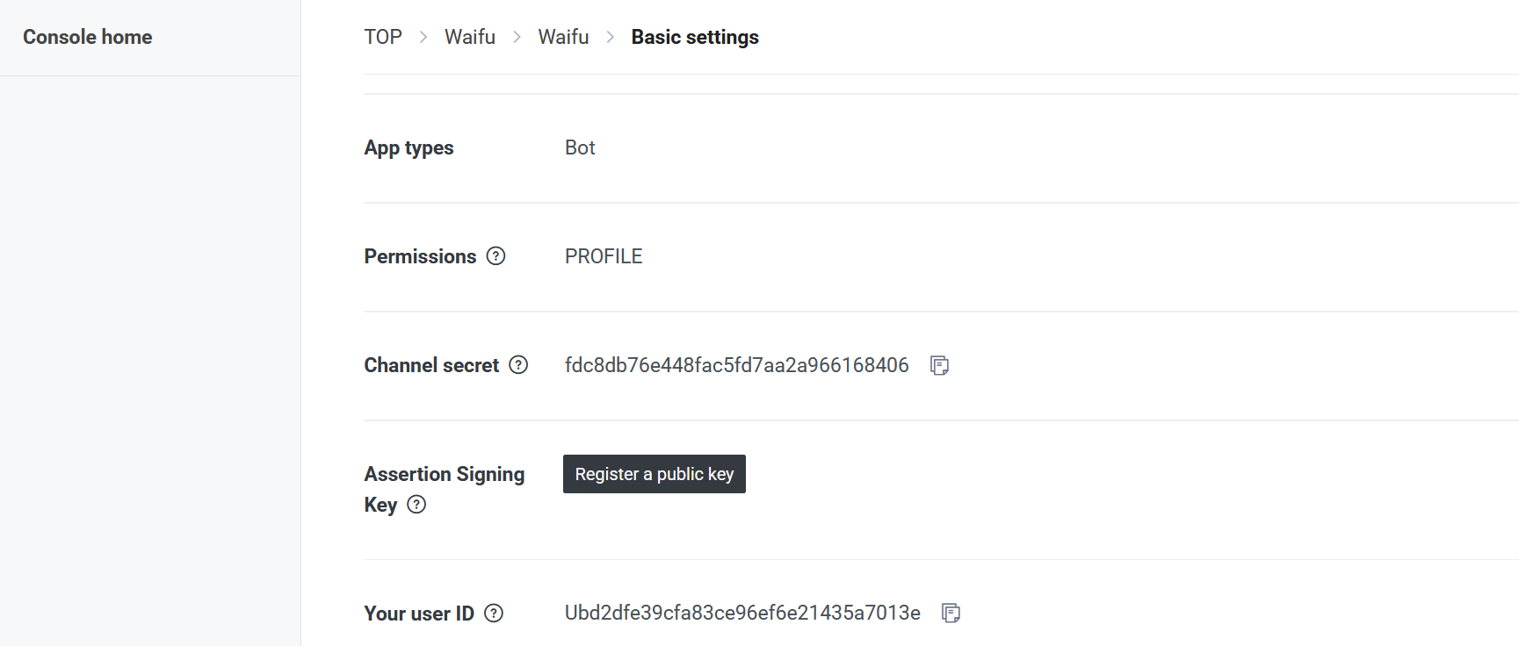
Task: Open the Permissions help icon
Action: (x=496, y=256)
